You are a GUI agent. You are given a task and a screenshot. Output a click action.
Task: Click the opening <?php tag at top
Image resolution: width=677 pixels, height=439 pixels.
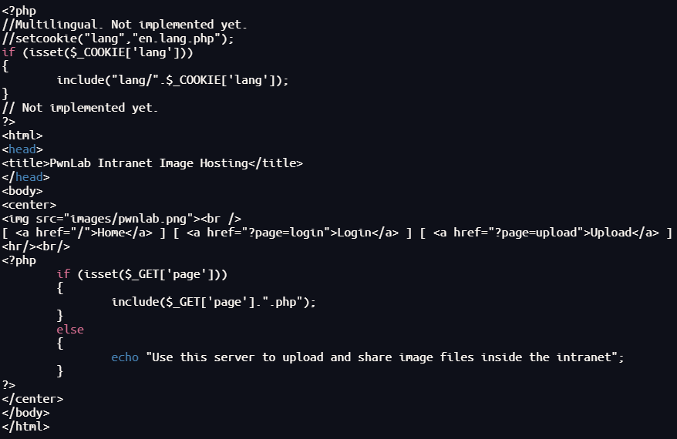[x=19, y=11]
